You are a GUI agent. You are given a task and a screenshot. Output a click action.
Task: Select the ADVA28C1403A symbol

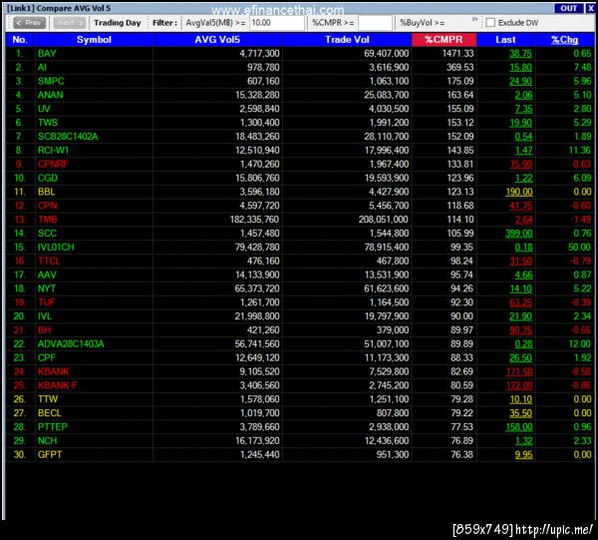71,343
